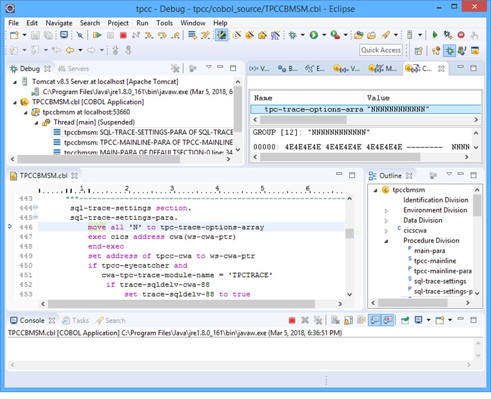Click the Back navigation arrow icon
The image size is (491, 399).
70,50
